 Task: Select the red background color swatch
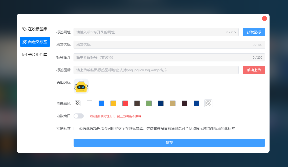click(125, 103)
